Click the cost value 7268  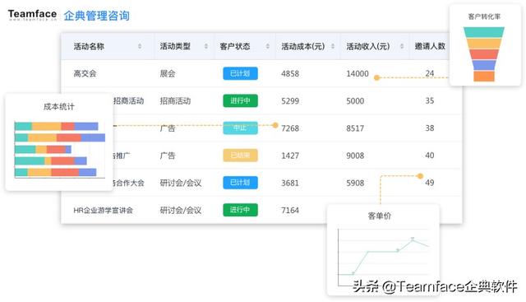pos(290,128)
